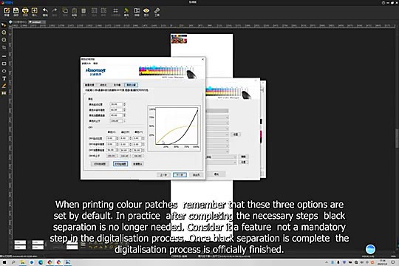Image resolution: width=399 pixels, height=266 pixels.
Task: Click the bottom icon in left tool strip
Action: coord(4,93)
